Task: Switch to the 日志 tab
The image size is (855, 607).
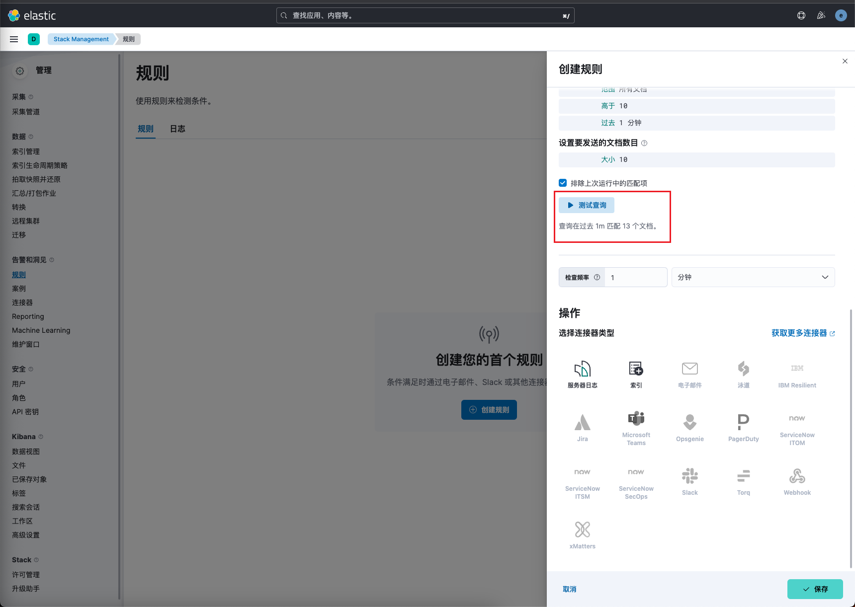Action: click(177, 129)
